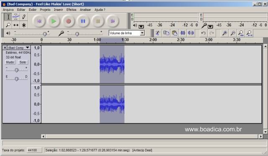
Task: Click the horizontal scrollbar right arrow
Action: point(260,136)
